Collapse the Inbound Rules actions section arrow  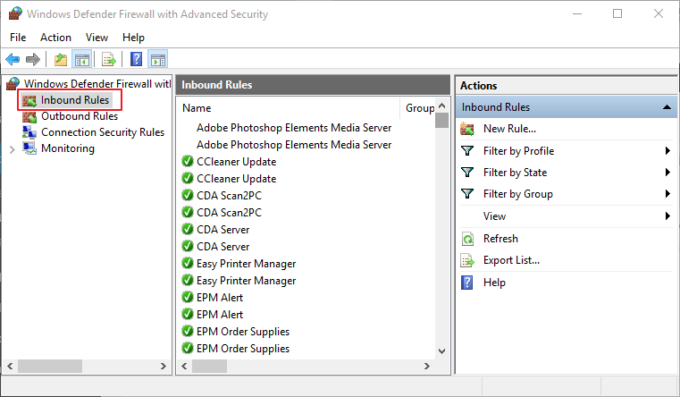pos(667,107)
